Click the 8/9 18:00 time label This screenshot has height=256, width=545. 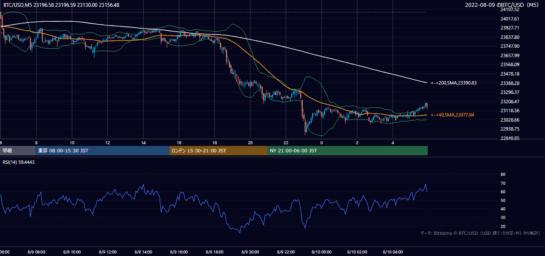click(x=215, y=252)
